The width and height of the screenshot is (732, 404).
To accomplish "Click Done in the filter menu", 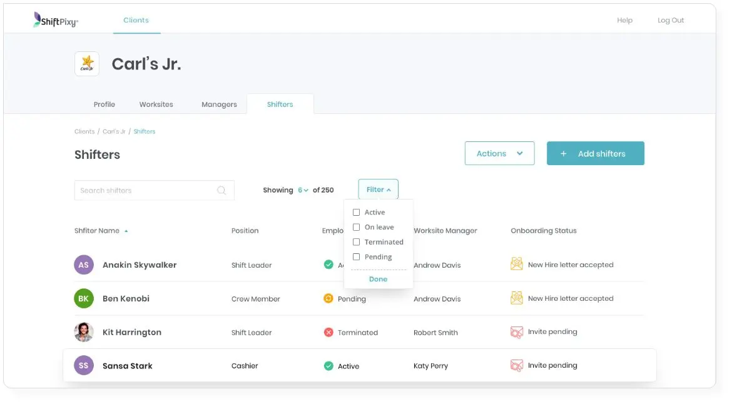I will tap(378, 279).
